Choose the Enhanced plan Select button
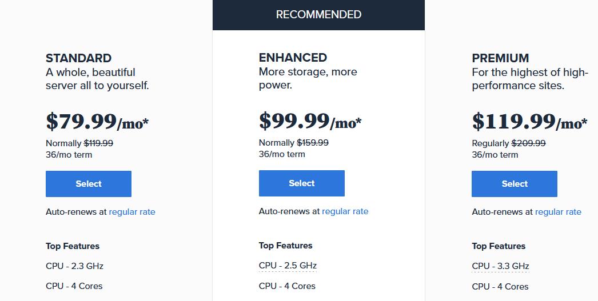The width and height of the screenshot is (598, 301). 302,183
